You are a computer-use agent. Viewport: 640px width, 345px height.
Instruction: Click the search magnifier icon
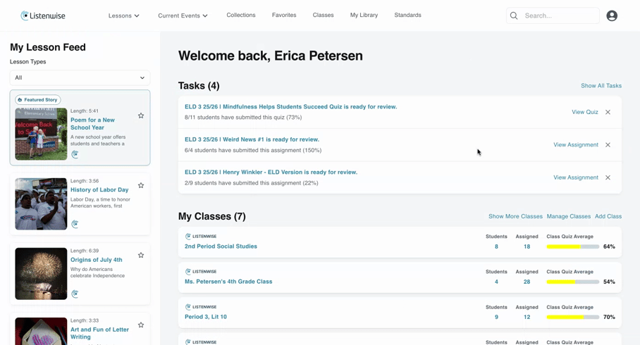pos(514,16)
